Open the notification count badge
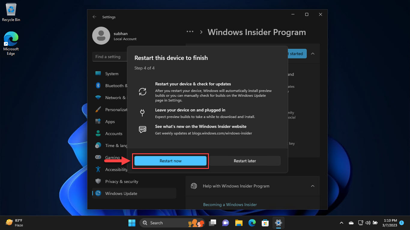This screenshot has height=230, width=410. (402, 223)
